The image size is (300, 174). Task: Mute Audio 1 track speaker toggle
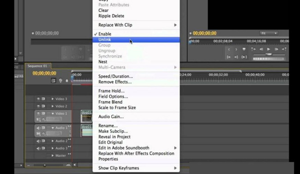(x=38, y=128)
